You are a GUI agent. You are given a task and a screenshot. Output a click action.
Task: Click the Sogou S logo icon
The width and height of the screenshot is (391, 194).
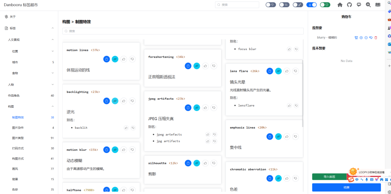point(351,179)
